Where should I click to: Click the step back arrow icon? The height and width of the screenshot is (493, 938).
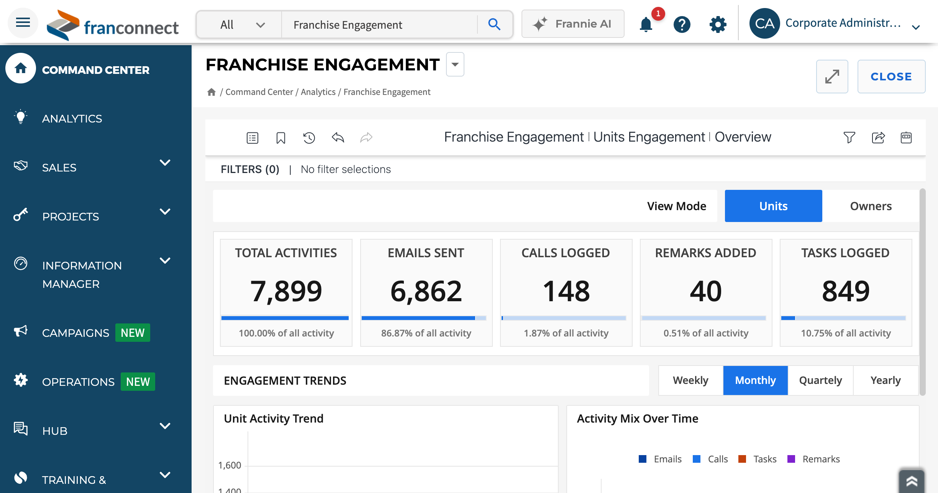(338, 137)
